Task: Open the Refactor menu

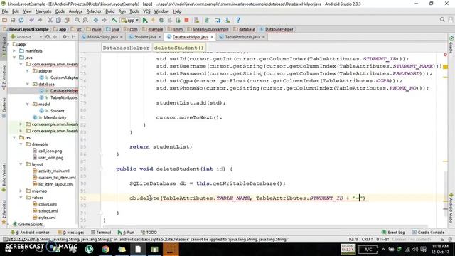Action: pyautogui.click(x=94, y=11)
